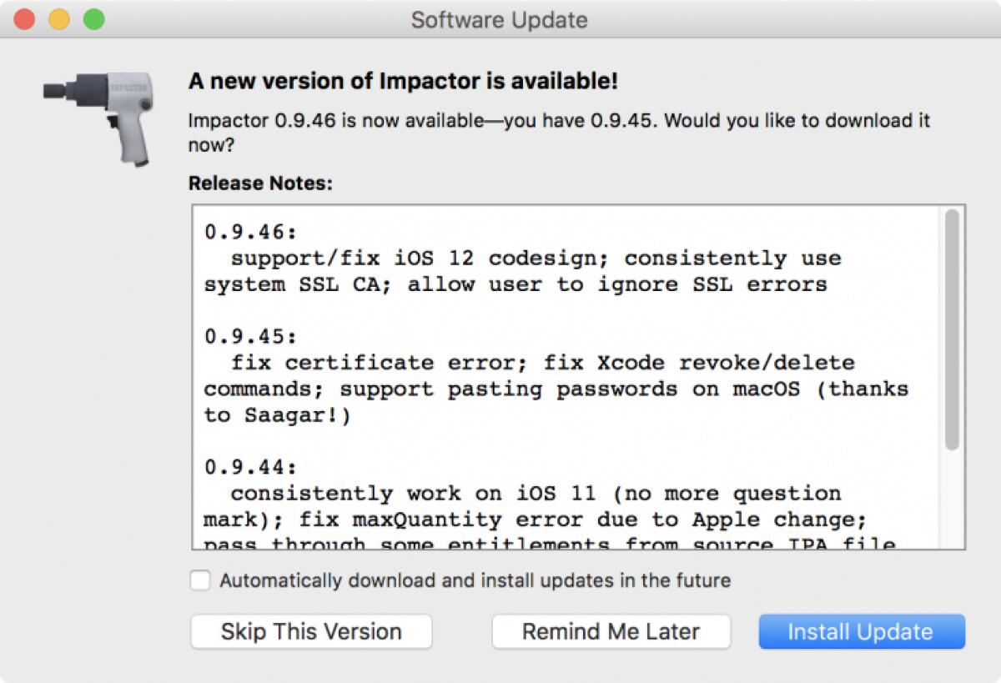This screenshot has width=1001, height=683.
Task: Click the 0.9.44 changelog section
Action: (x=247, y=467)
